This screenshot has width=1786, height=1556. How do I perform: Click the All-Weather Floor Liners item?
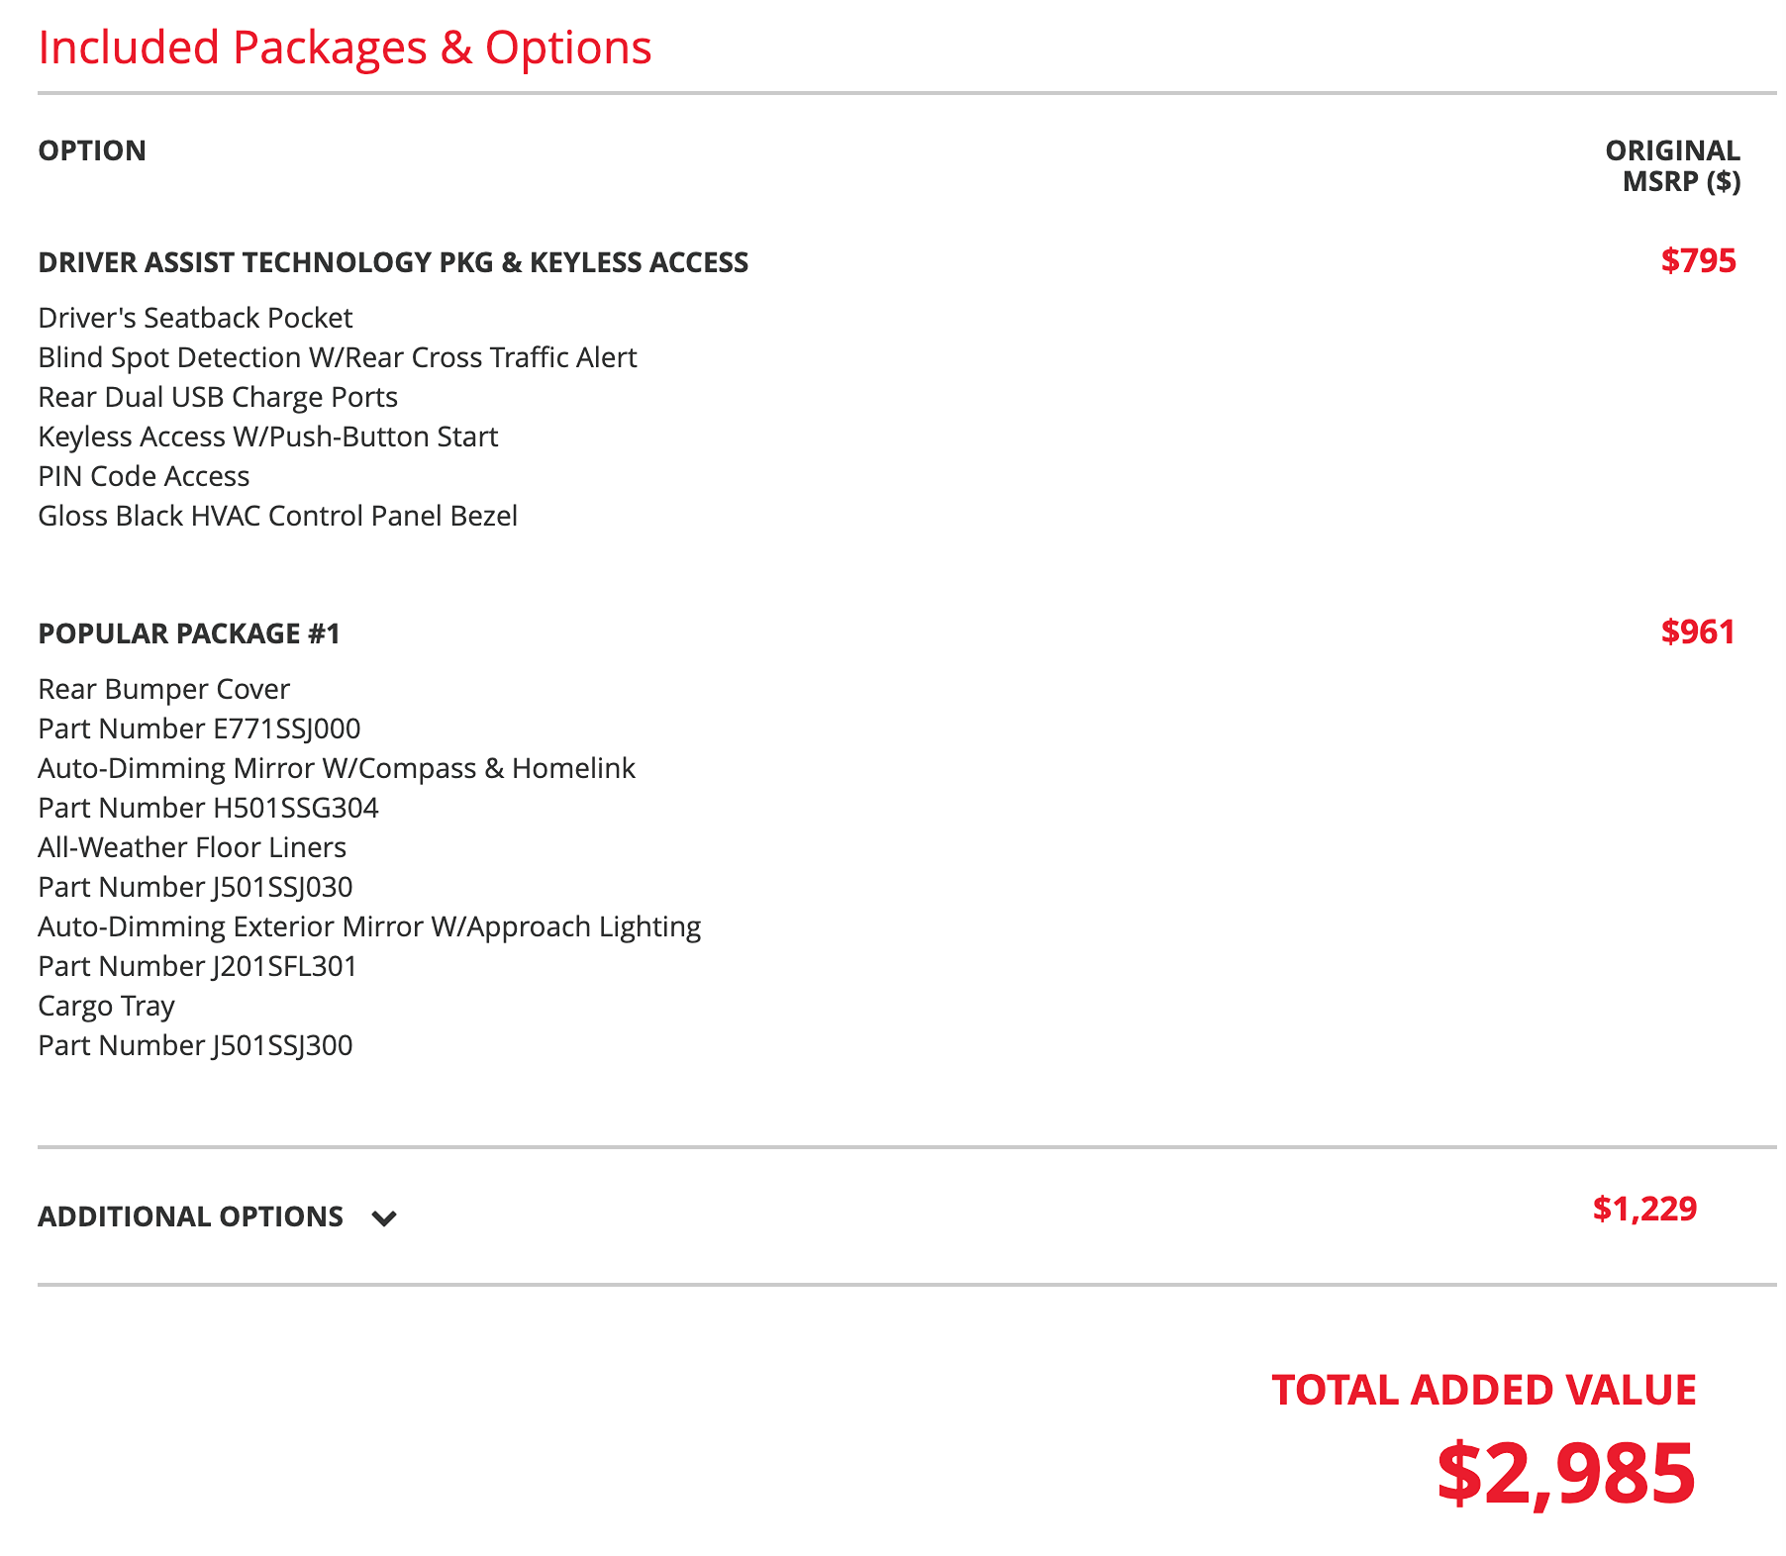192,847
